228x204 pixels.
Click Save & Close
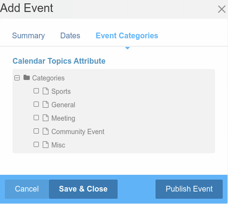(83, 189)
